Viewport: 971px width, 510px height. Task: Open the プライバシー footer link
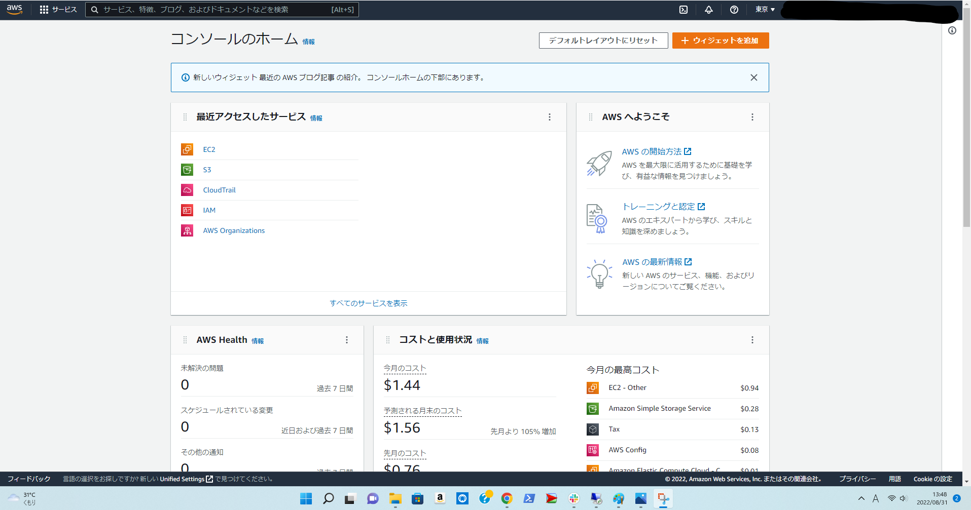(857, 479)
